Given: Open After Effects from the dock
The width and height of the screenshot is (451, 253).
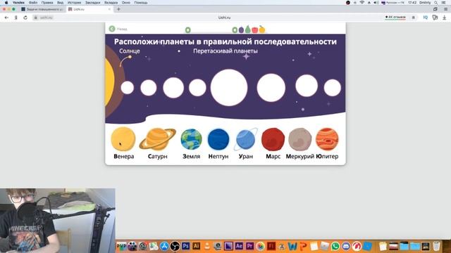Looking at the screenshot, I should coord(239,246).
